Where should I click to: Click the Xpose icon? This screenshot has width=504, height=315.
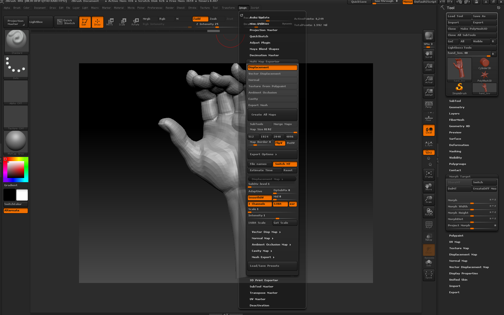(429, 275)
